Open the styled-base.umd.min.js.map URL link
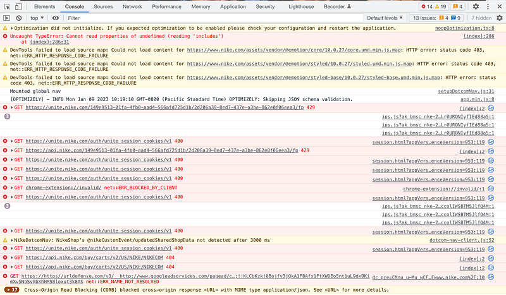This screenshot has width=506, height=295. pos(313,77)
